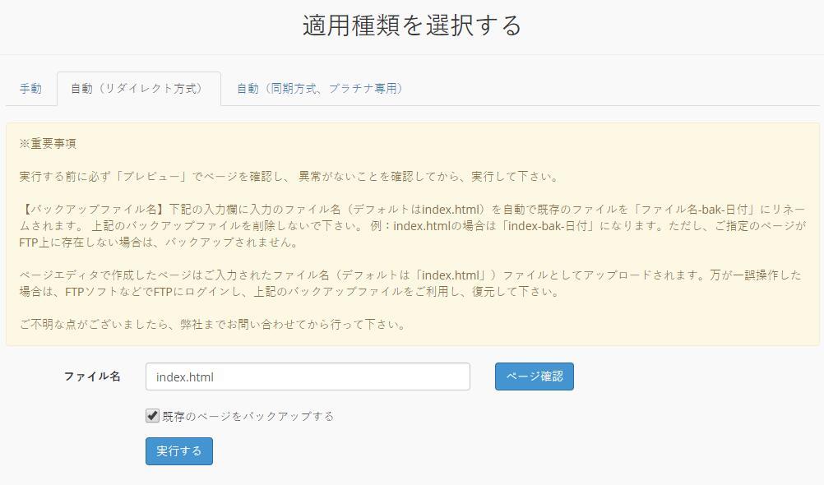Viewport: 824px width, 485px height.
Task: Click the ページ確認 button
Action: pos(534,376)
